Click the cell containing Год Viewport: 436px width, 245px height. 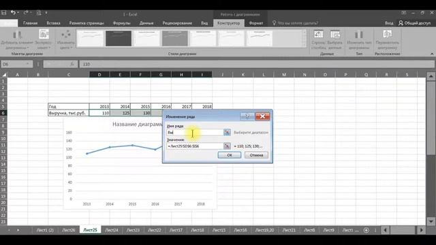coord(69,106)
